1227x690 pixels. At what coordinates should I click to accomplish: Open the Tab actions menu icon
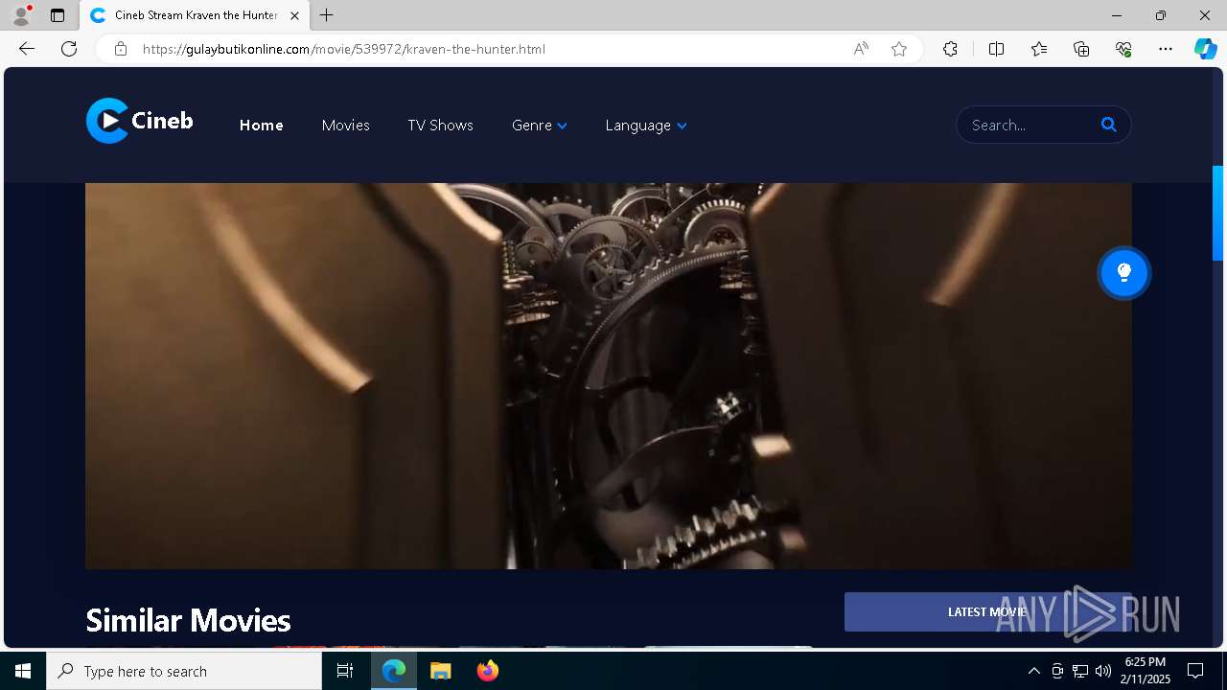(58, 15)
